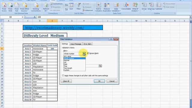192x108 pixels.
Task: Click Refresh All icon
Action: tap(46, 7)
